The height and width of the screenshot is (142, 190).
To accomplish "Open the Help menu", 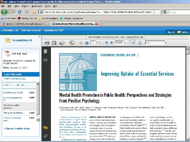I will coord(55,6).
